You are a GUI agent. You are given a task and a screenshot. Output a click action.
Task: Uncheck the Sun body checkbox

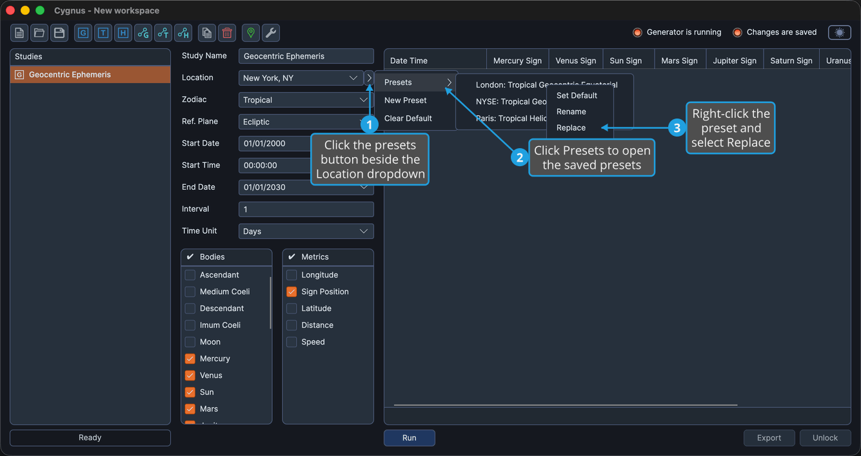(190, 392)
